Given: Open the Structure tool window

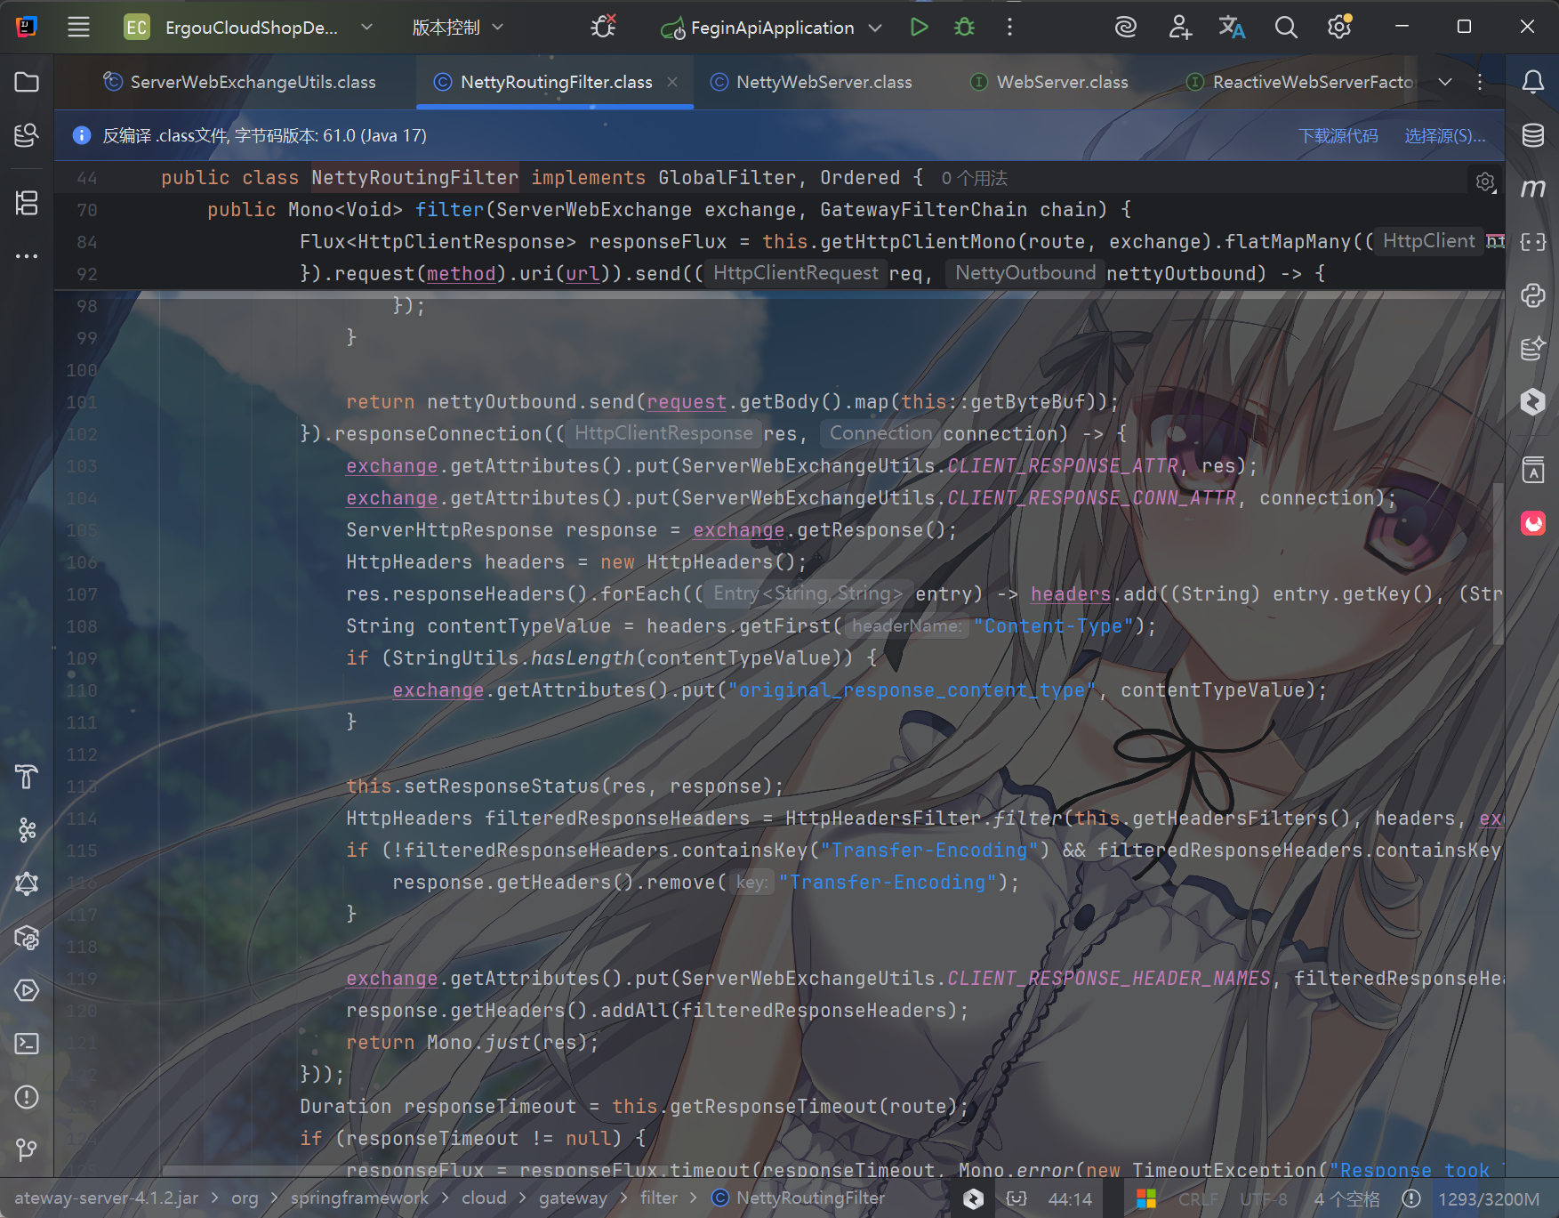Looking at the screenshot, I should click(27, 203).
